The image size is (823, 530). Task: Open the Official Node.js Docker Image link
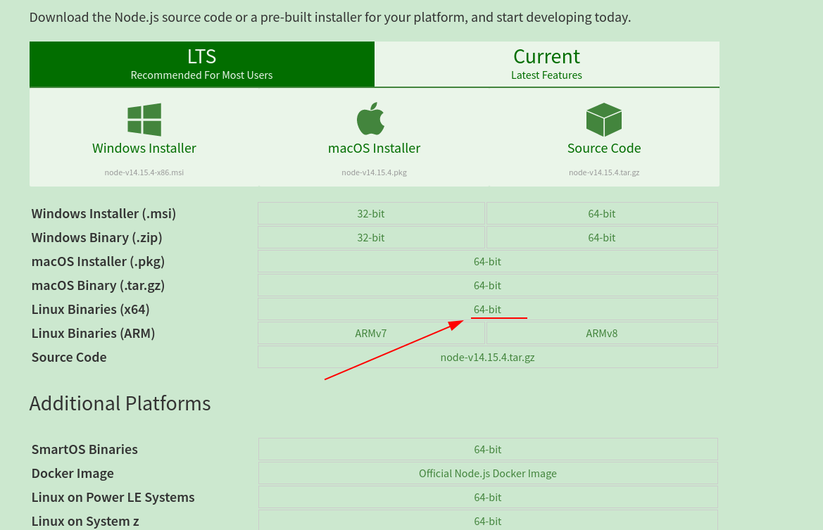488,473
